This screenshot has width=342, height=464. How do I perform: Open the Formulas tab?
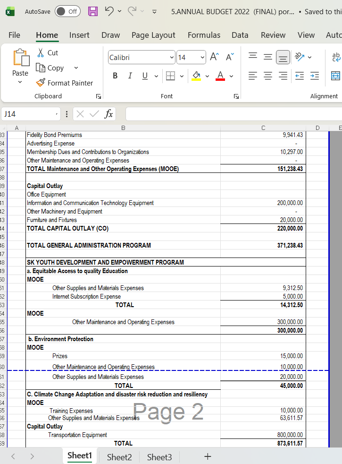tap(204, 35)
